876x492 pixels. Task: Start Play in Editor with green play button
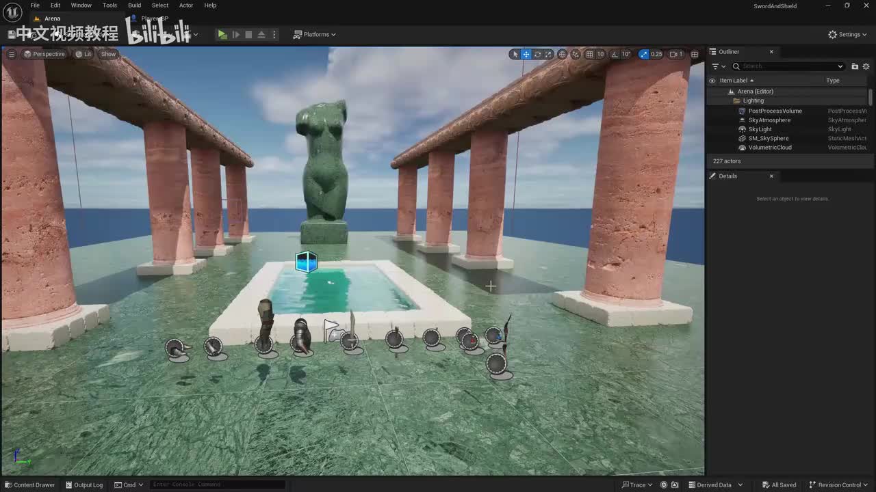222,34
